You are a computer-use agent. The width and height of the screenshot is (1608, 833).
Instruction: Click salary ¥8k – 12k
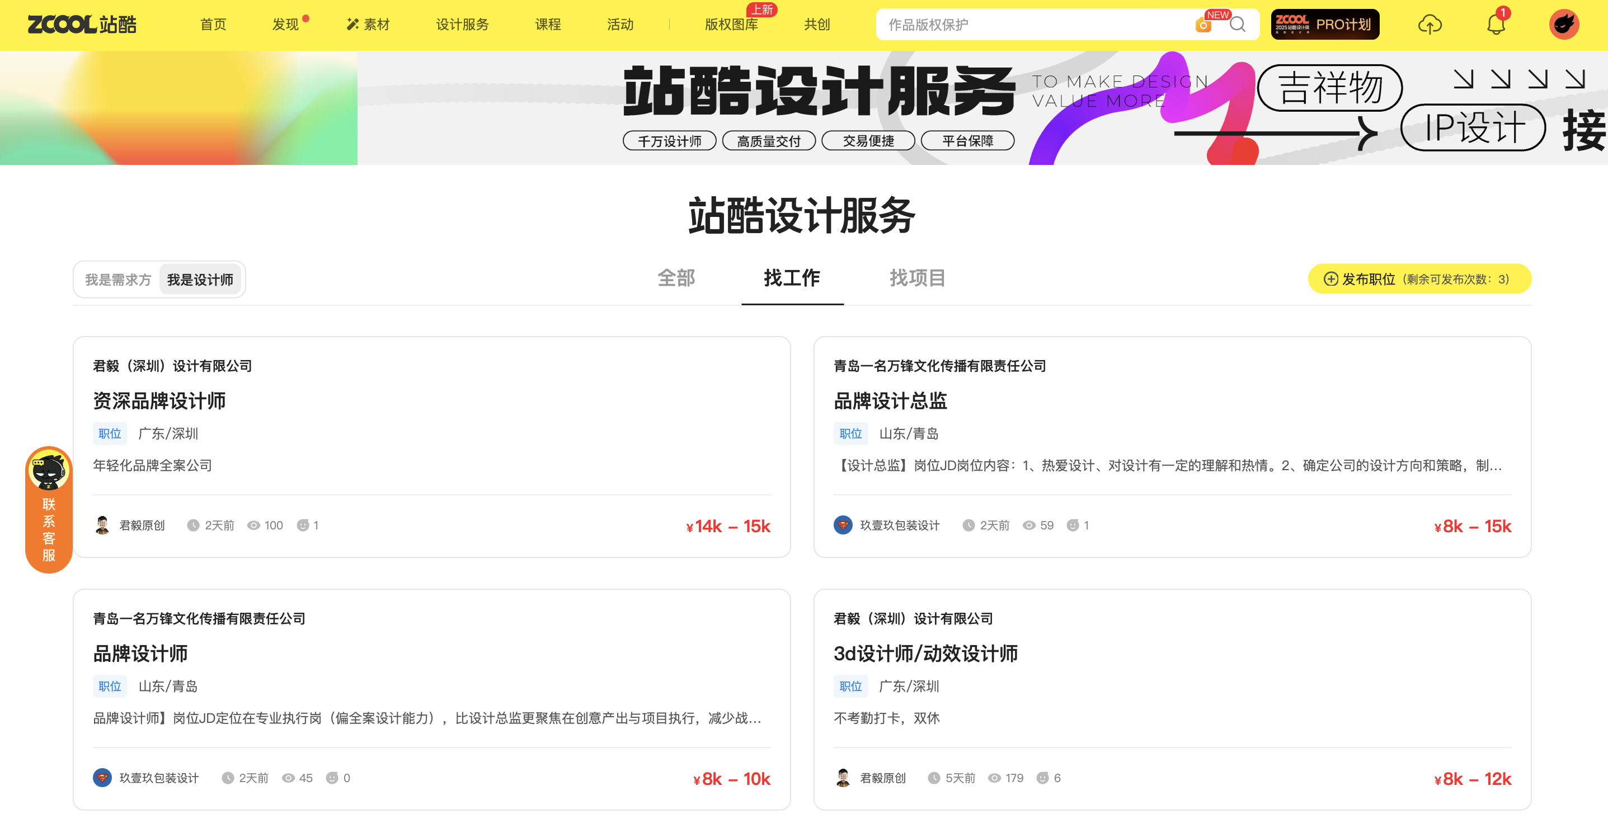[1472, 779]
